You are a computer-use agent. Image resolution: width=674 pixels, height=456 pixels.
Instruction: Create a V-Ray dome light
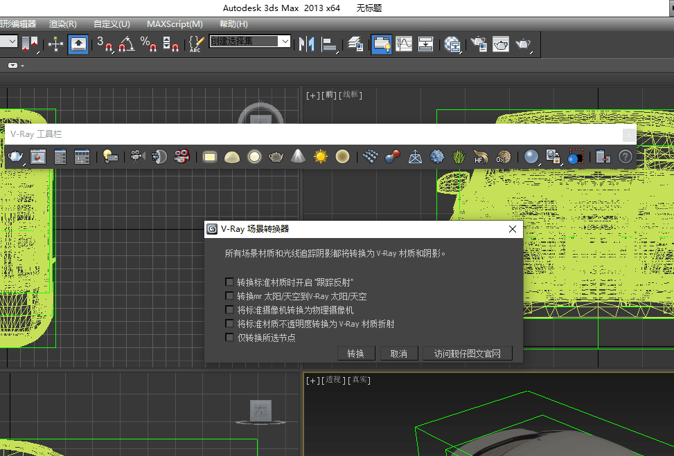(231, 157)
